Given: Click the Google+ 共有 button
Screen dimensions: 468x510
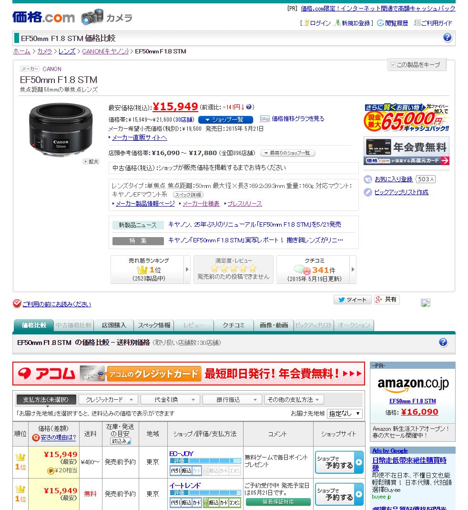Looking at the screenshot, I should 387,299.
